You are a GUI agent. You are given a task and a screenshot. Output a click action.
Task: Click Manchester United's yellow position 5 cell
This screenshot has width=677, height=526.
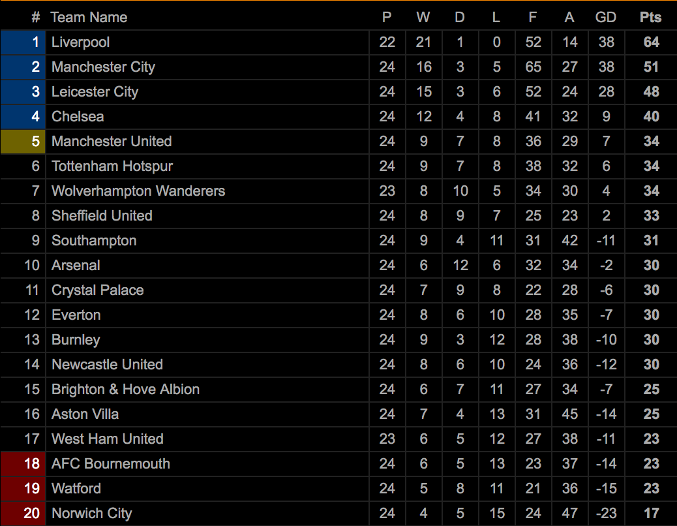coord(23,142)
